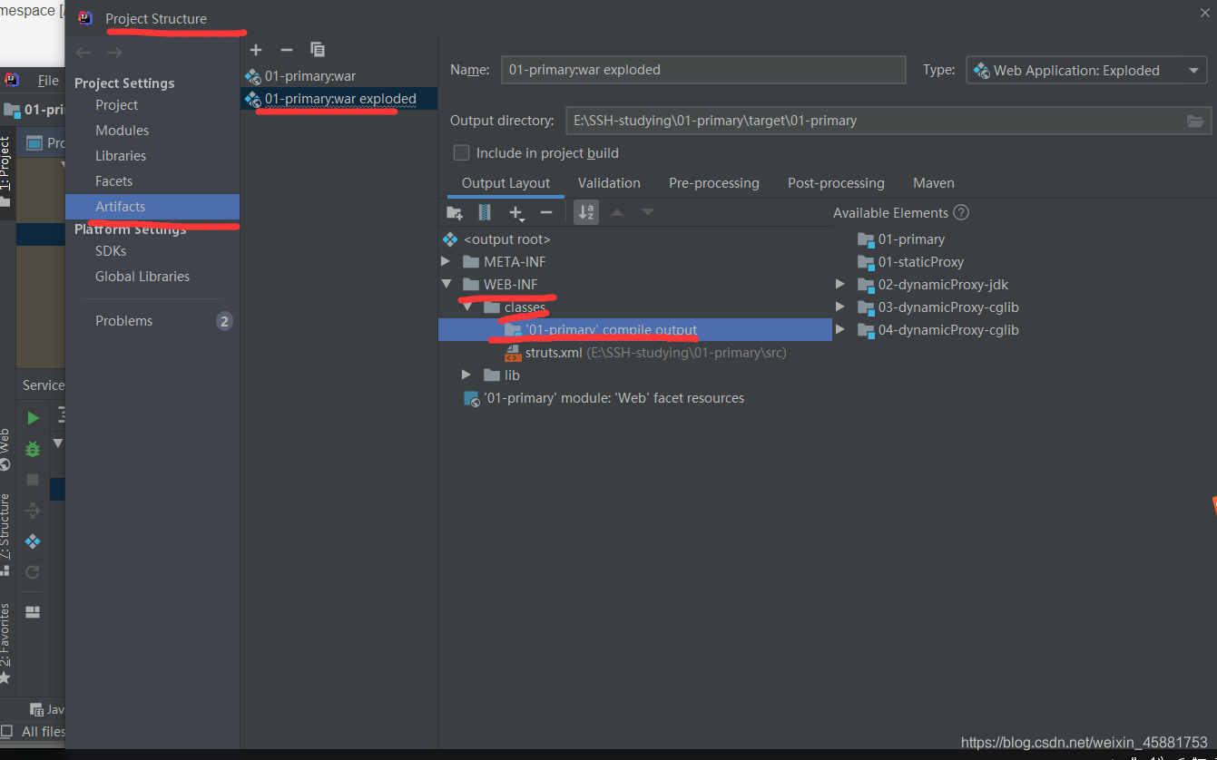Switch to the Validation tab
The image size is (1217, 760).
[609, 183]
